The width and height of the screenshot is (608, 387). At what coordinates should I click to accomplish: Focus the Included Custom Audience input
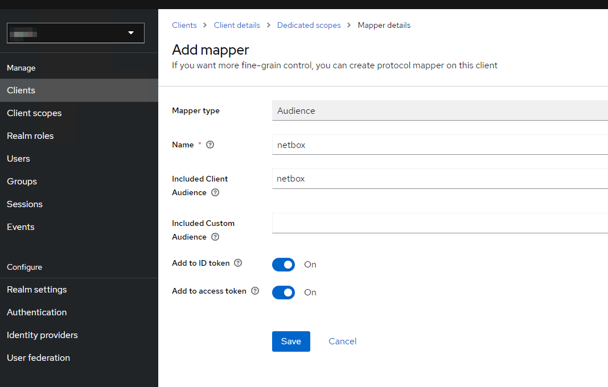[x=439, y=223]
